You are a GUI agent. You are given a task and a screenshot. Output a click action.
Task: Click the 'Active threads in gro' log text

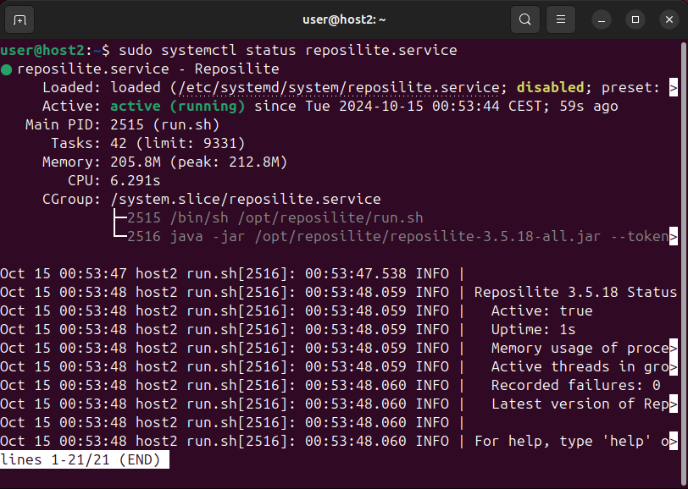coord(580,367)
